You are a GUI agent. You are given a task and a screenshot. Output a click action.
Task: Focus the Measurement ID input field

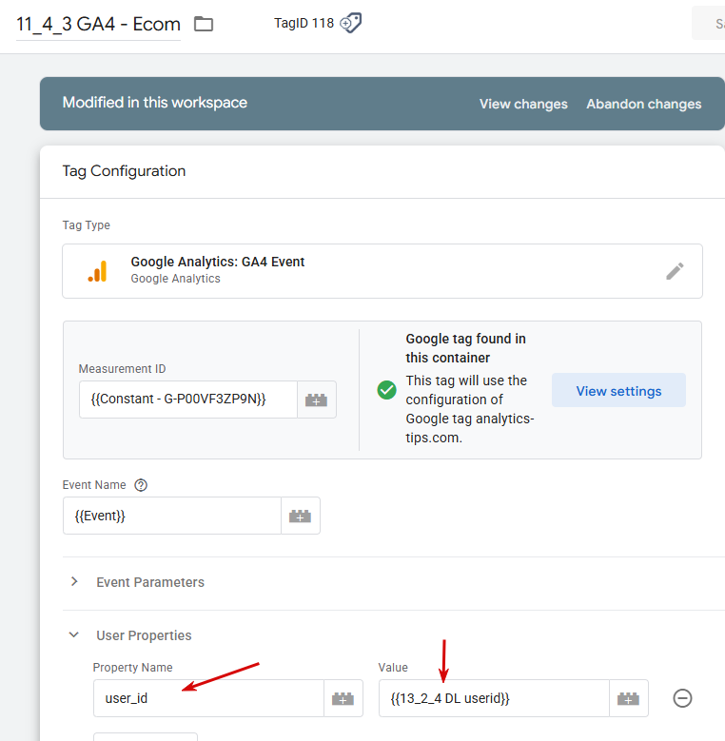click(x=187, y=400)
